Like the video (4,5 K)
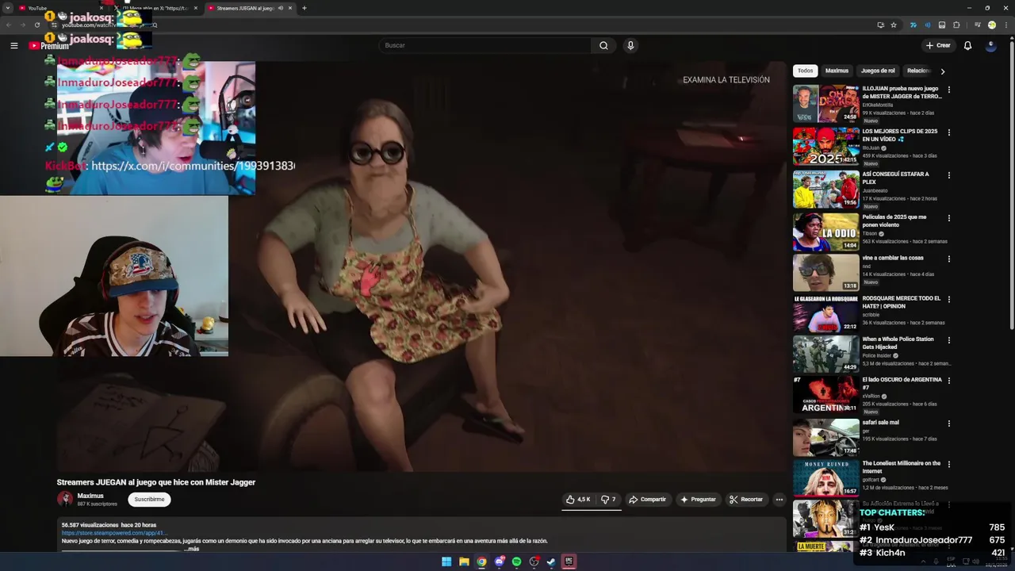 [x=578, y=499]
